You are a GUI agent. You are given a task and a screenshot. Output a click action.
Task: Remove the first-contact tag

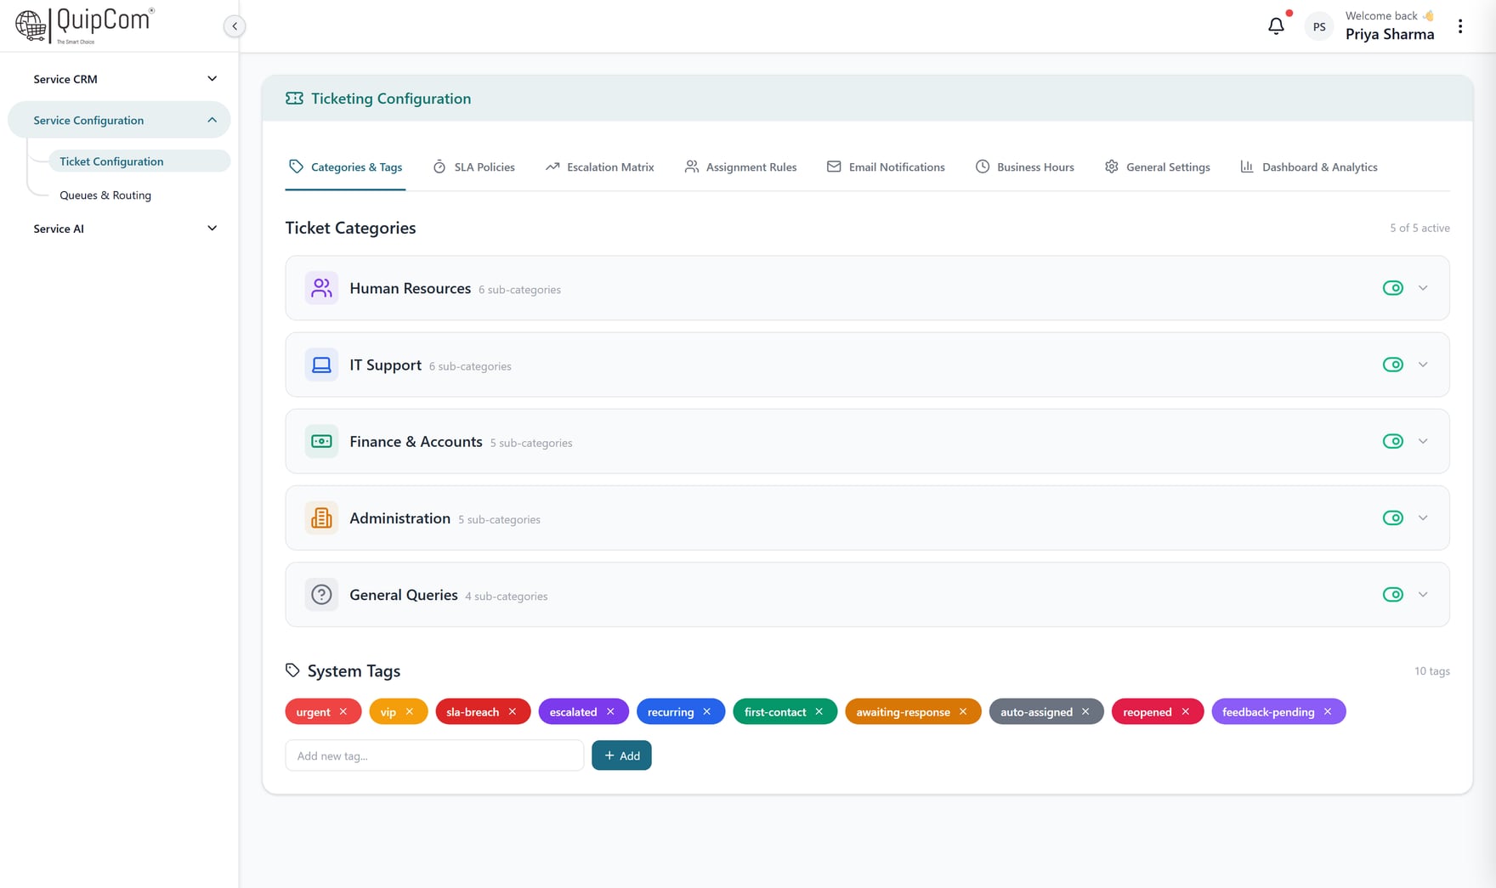(x=819, y=712)
